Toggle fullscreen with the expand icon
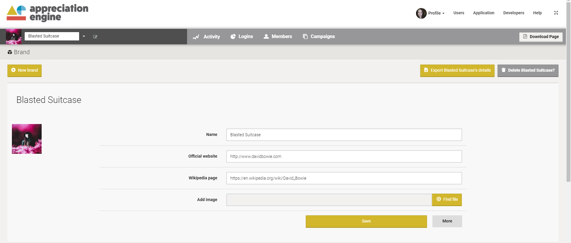 pyautogui.click(x=556, y=13)
